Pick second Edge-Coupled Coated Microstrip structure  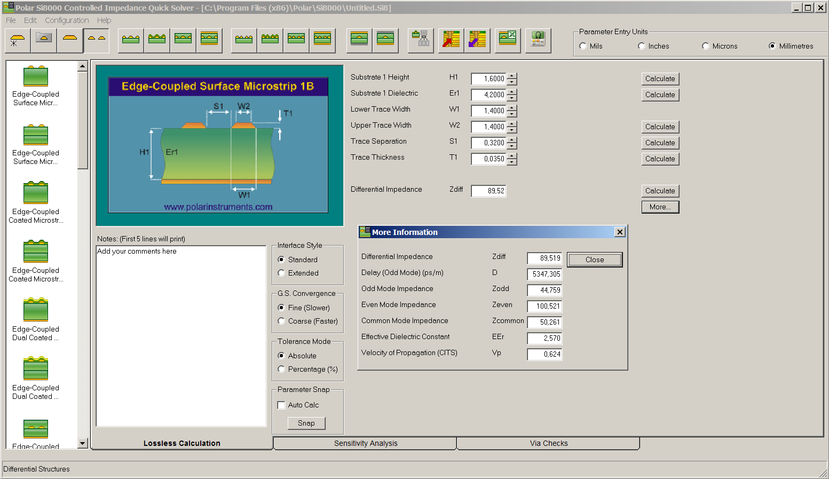click(x=36, y=262)
